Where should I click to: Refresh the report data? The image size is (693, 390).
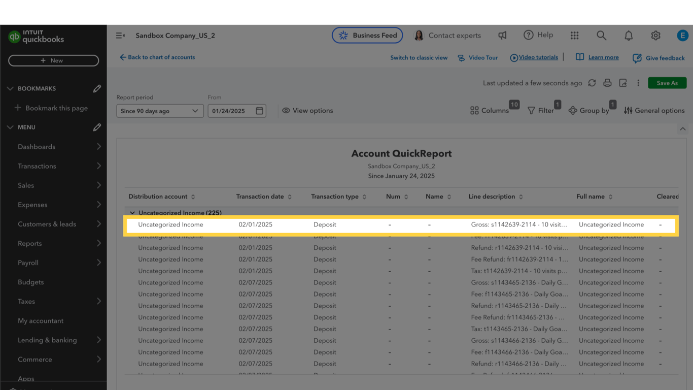pos(592,82)
